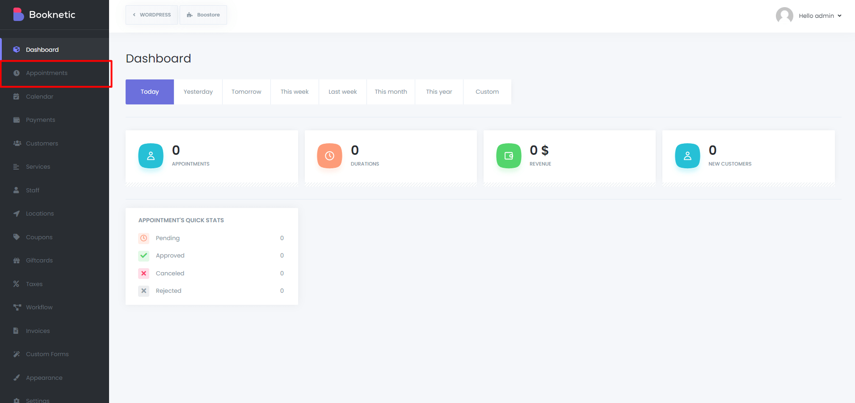Show This month statistics

pyautogui.click(x=391, y=92)
